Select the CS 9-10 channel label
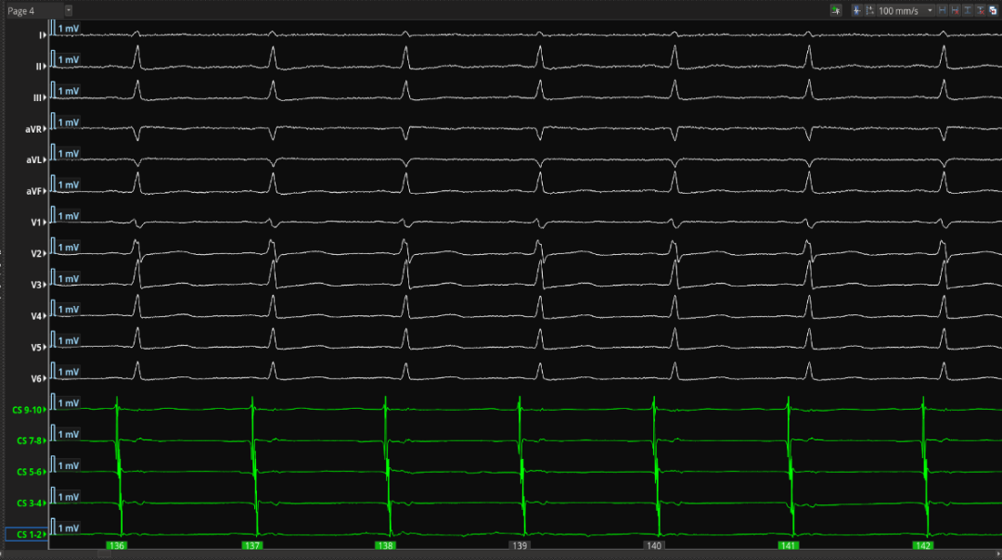The height and width of the screenshot is (560, 1002). coord(28,410)
